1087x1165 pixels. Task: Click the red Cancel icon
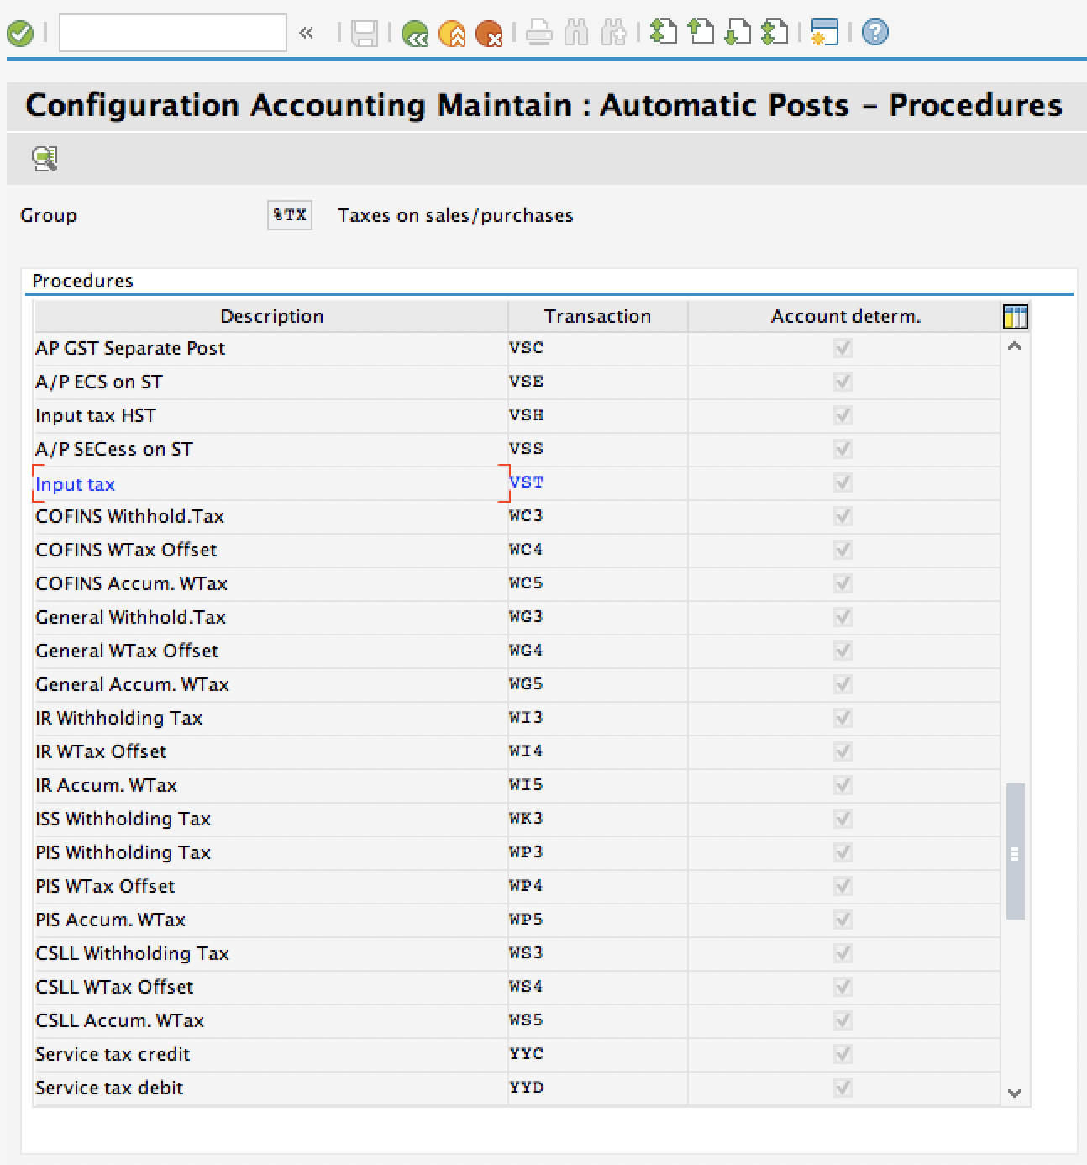coord(489,34)
